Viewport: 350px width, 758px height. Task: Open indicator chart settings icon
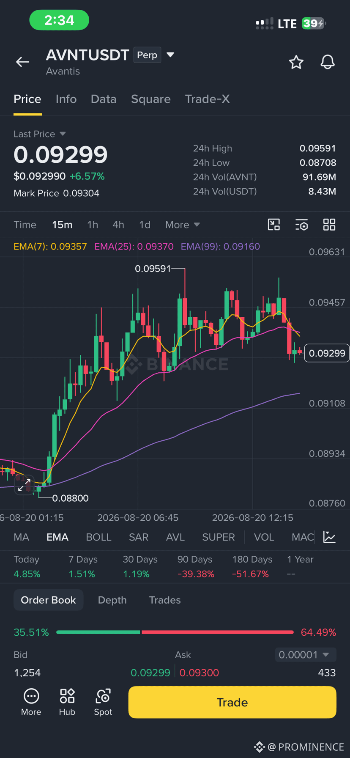pyautogui.click(x=329, y=537)
